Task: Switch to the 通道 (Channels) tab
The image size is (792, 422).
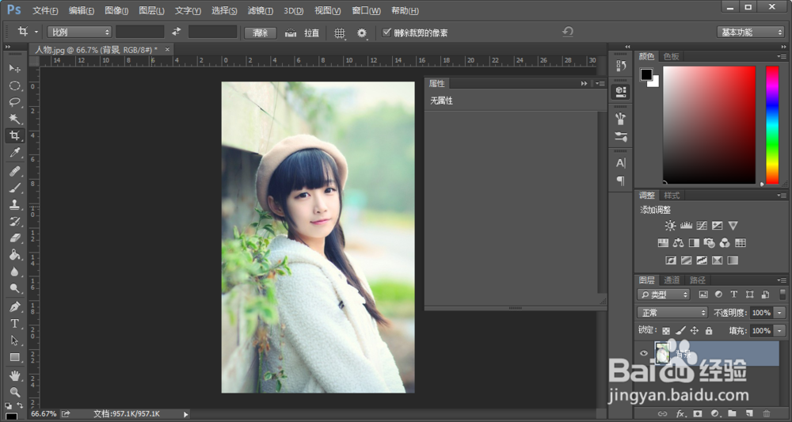Action: pyautogui.click(x=672, y=280)
